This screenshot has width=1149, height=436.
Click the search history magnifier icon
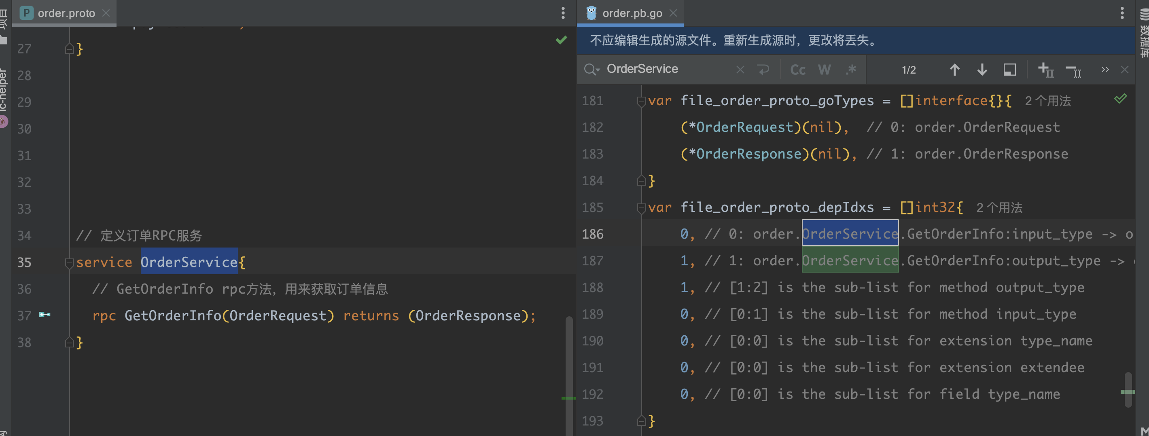[591, 70]
